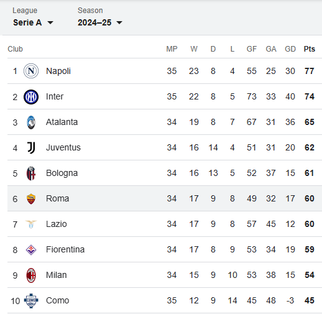Click the Lazio eagle logo

tap(31, 224)
